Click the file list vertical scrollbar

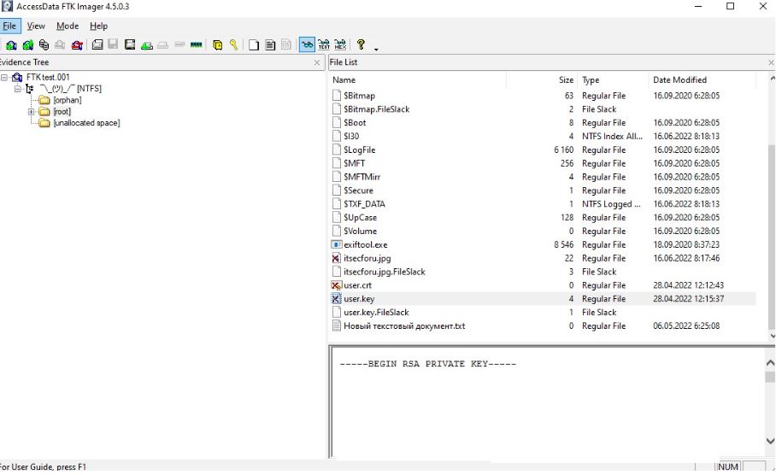click(771, 237)
